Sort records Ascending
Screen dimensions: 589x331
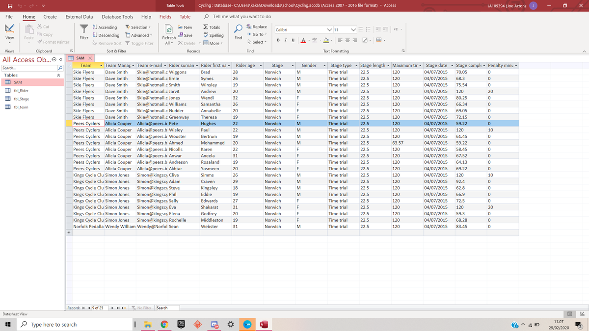(x=104, y=27)
